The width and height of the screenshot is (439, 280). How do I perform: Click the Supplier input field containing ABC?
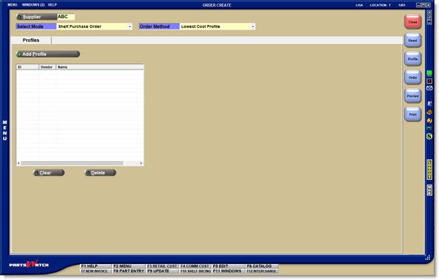[x=65, y=17]
